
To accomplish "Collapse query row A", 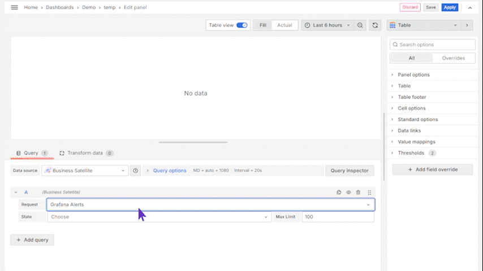I will click(16, 193).
